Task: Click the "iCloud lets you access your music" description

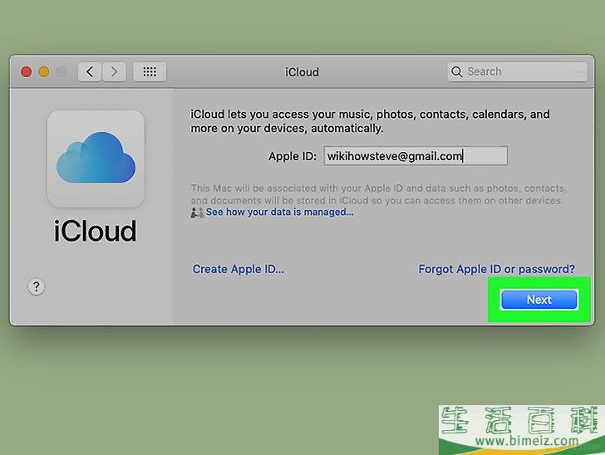Action: click(370, 121)
